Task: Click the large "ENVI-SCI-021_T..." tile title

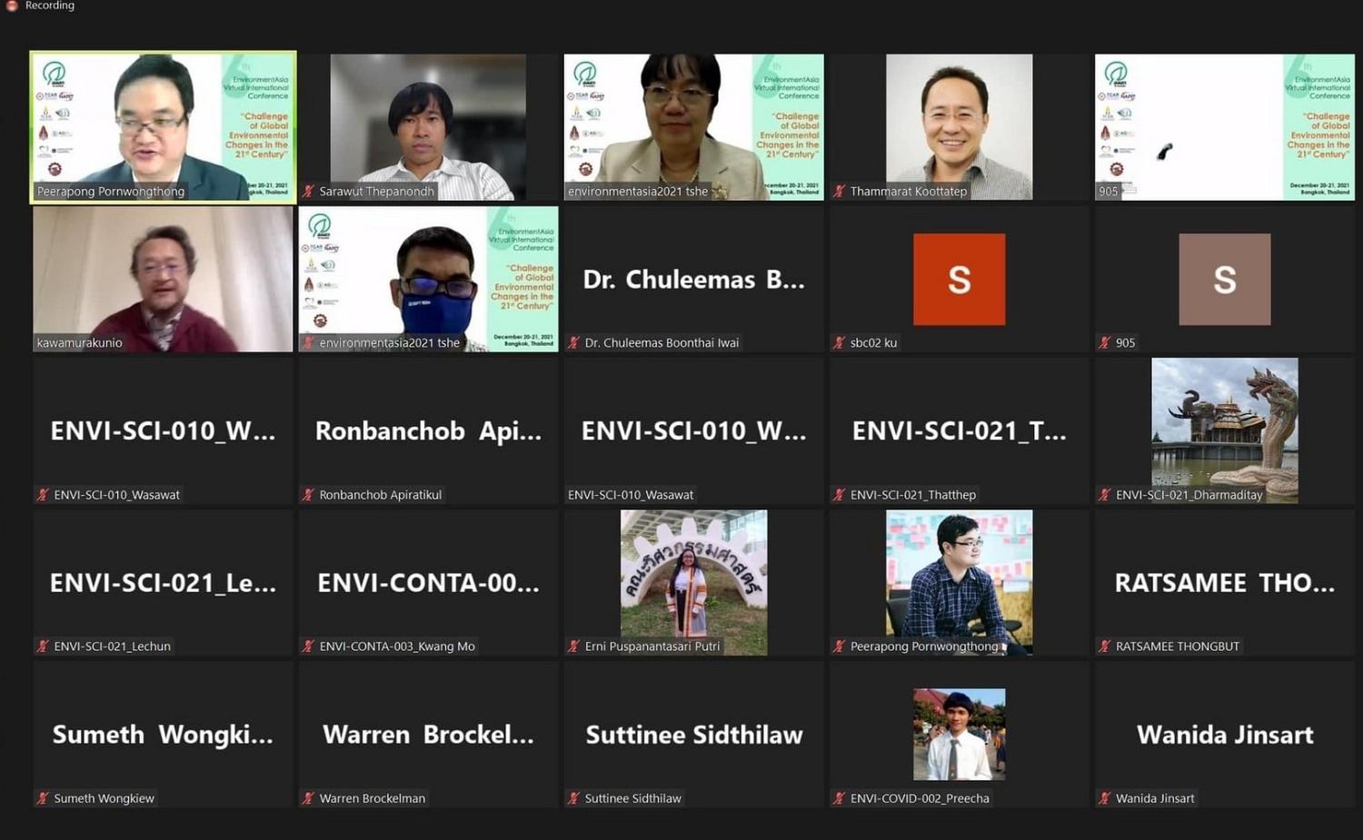Action: click(960, 431)
